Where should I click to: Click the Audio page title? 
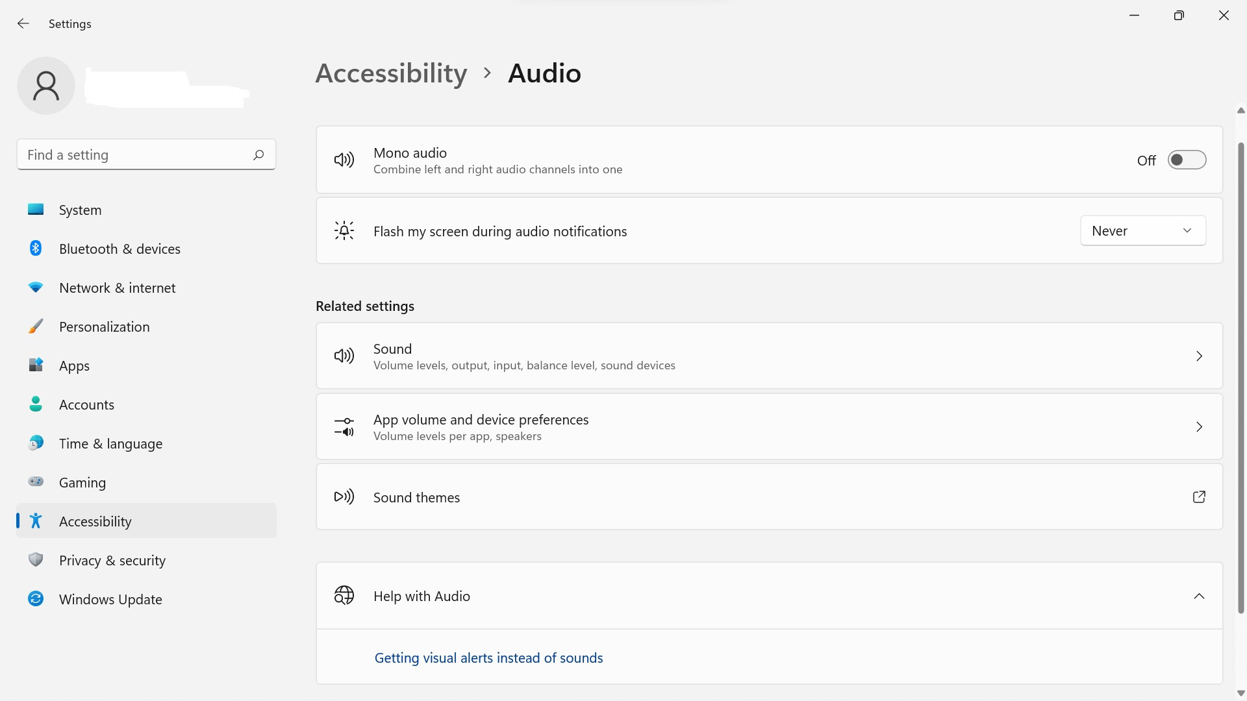pos(544,73)
